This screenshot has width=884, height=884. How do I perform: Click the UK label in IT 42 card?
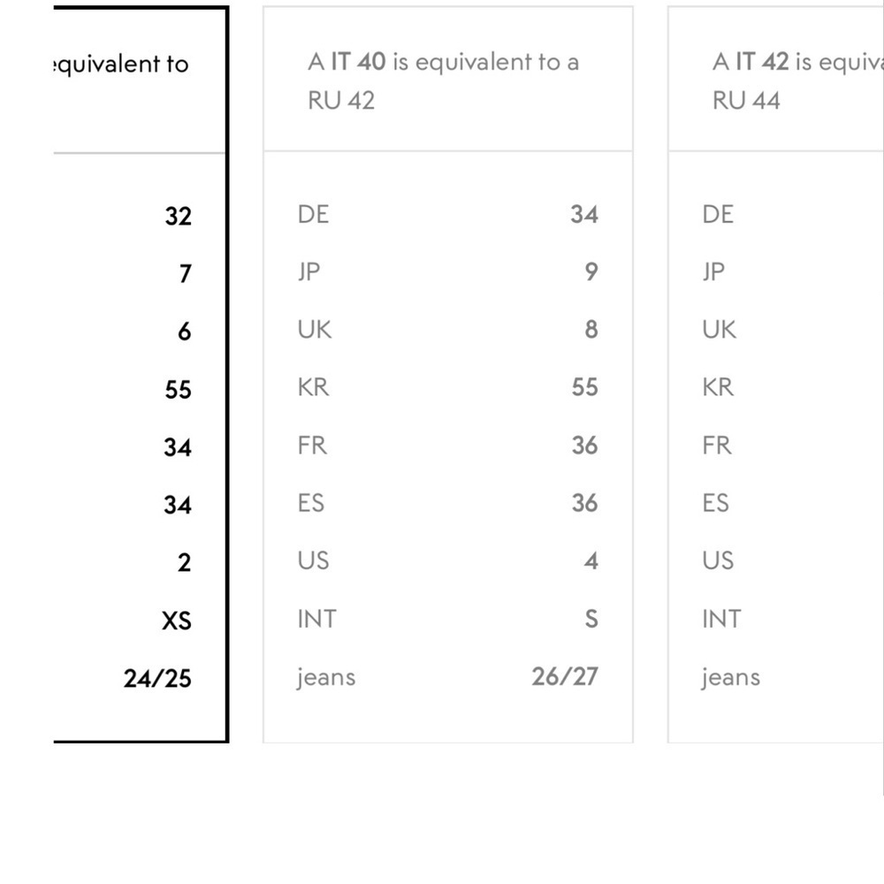(x=719, y=330)
